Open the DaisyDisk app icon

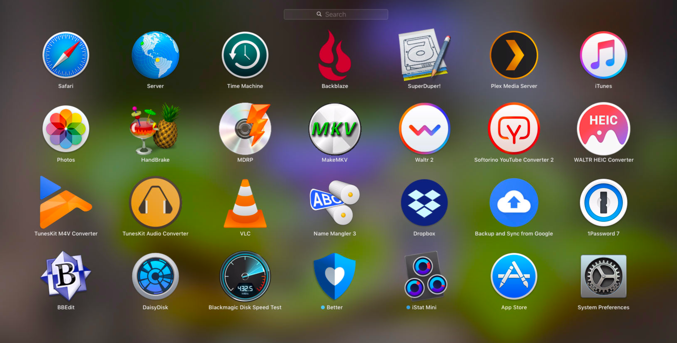(x=155, y=276)
